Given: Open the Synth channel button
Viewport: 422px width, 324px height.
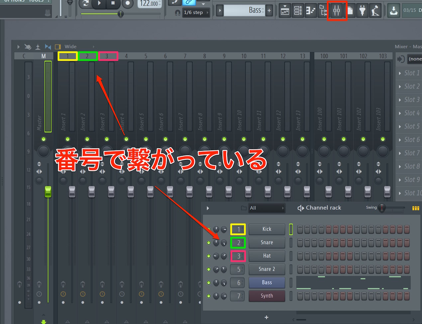Looking at the screenshot, I should click(267, 296).
